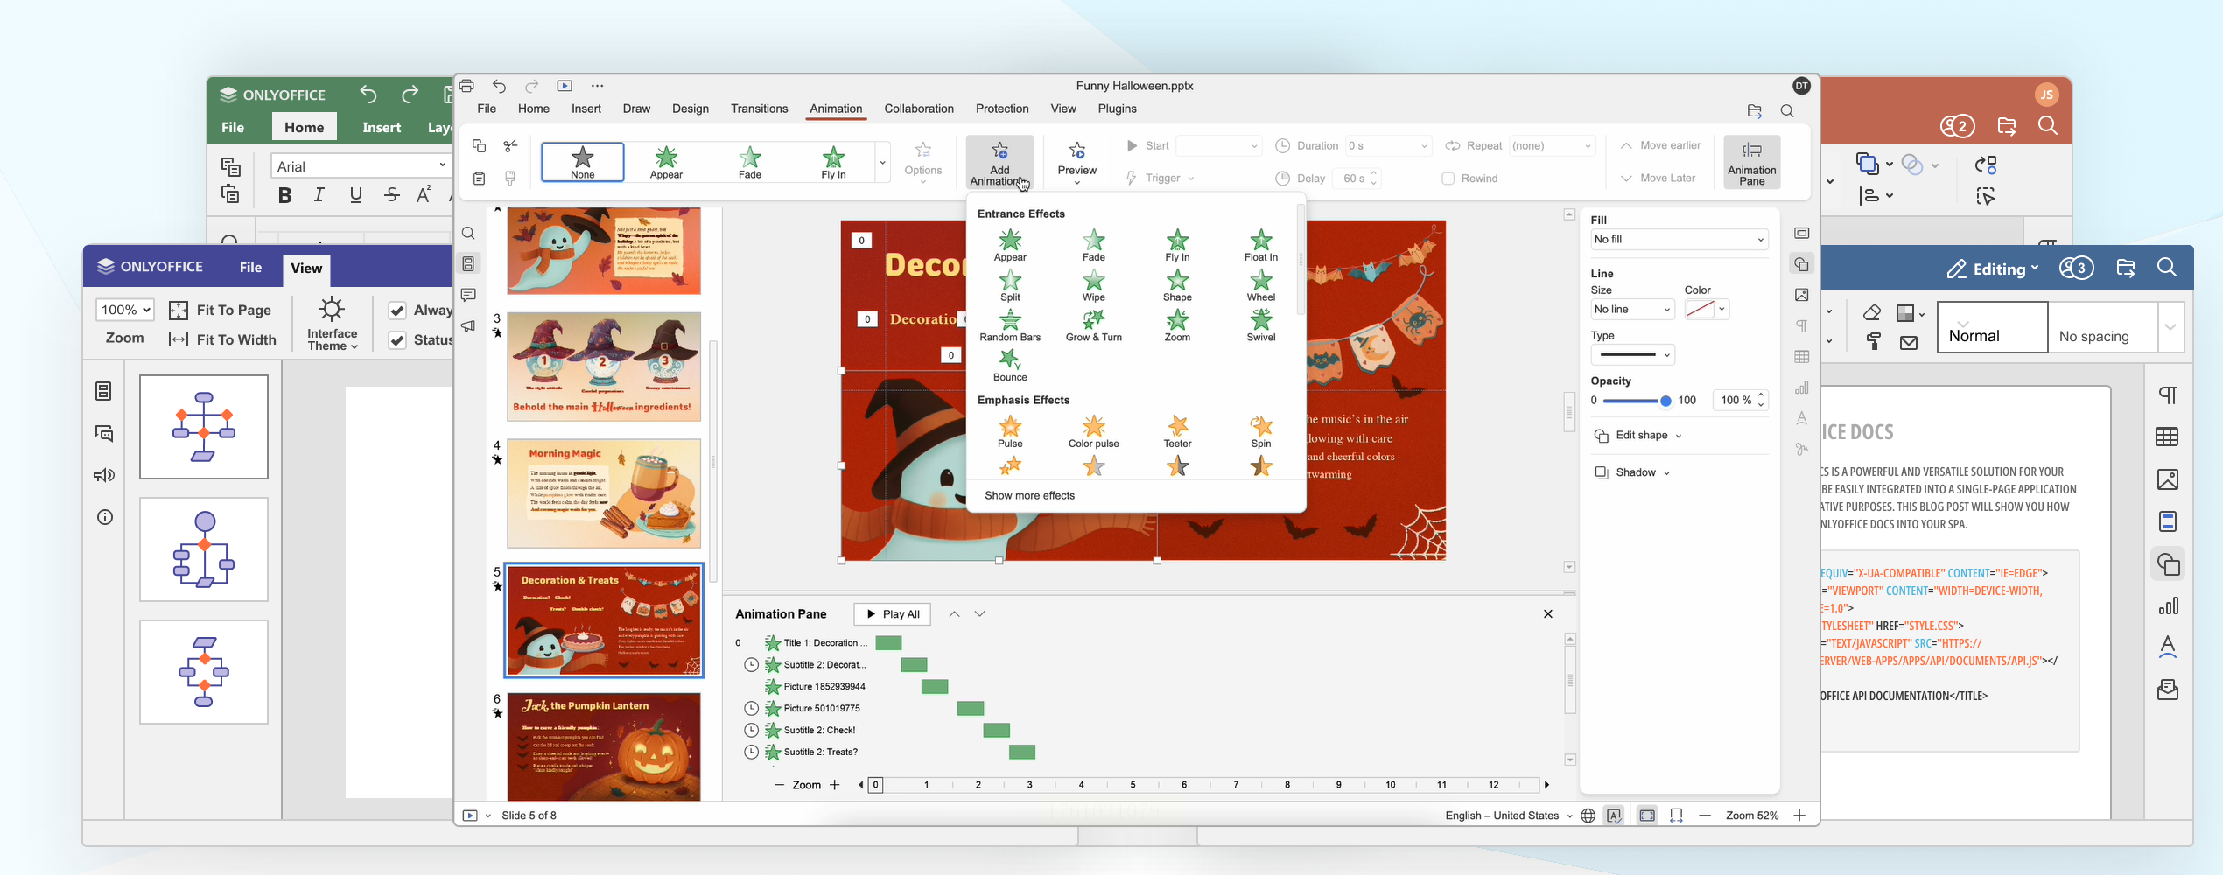This screenshot has height=875, width=2223.
Task: Open the search icon in presentation header
Action: [1787, 111]
